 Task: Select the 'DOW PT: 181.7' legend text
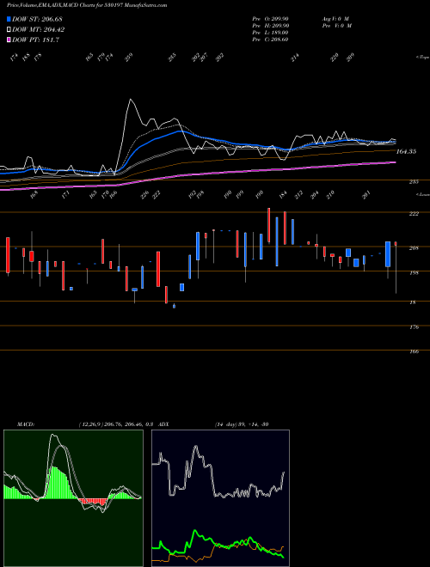pyautogui.click(x=35, y=40)
